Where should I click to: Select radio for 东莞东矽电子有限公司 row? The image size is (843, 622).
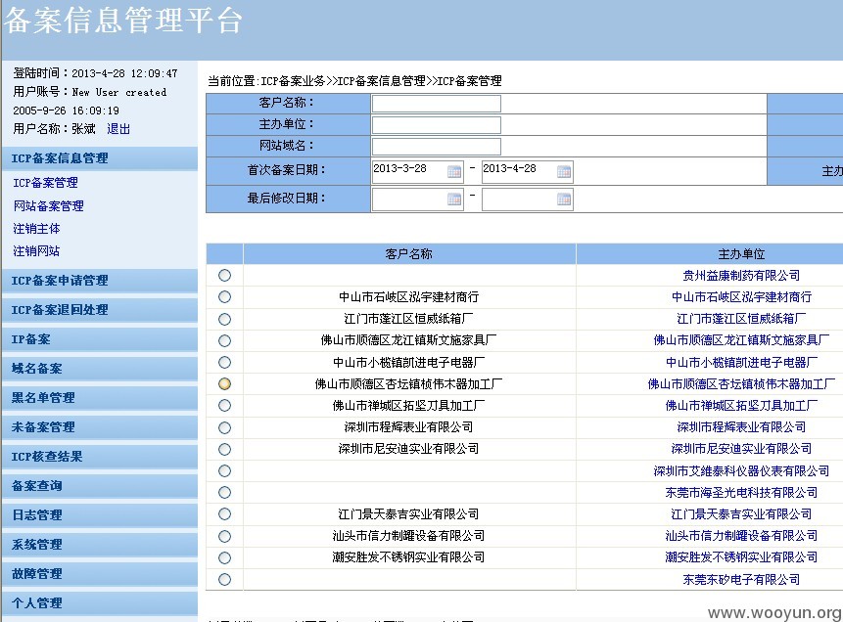[x=225, y=580]
